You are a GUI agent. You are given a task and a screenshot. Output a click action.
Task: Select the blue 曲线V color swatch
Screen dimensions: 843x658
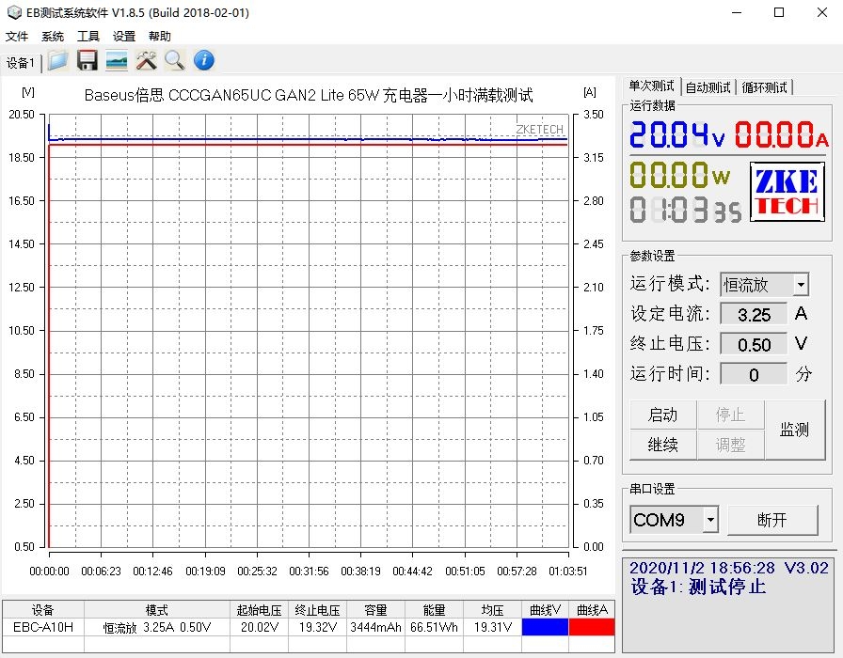[x=545, y=625]
